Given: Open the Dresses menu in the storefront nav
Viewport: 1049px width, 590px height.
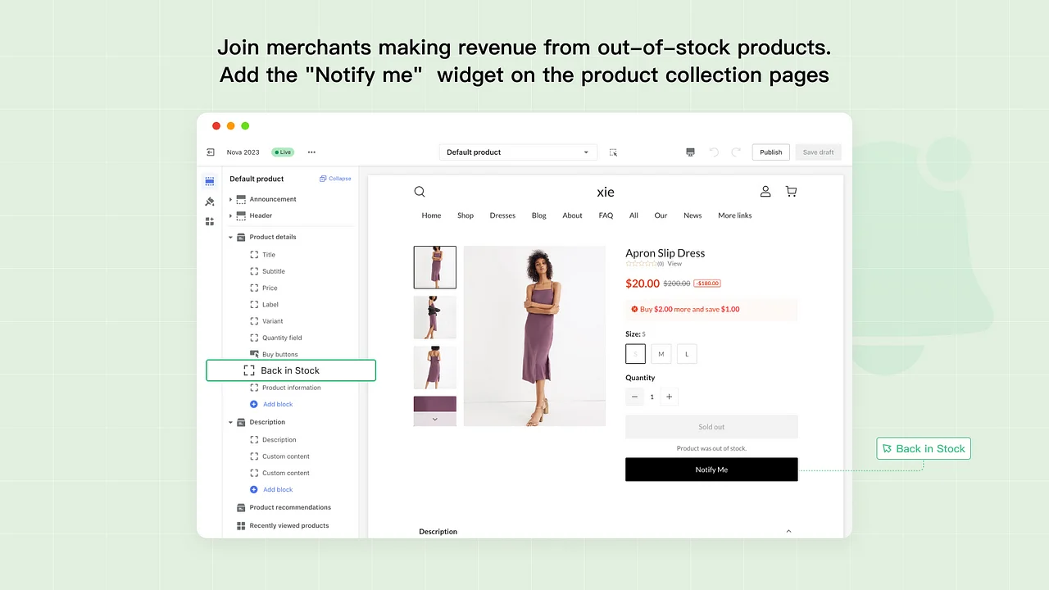Looking at the screenshot, I should coord(502,215).
